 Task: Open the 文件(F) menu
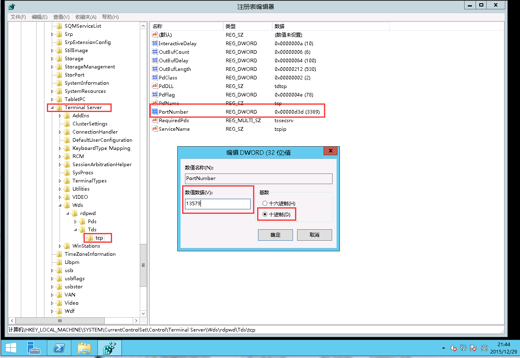coord(18,17)
